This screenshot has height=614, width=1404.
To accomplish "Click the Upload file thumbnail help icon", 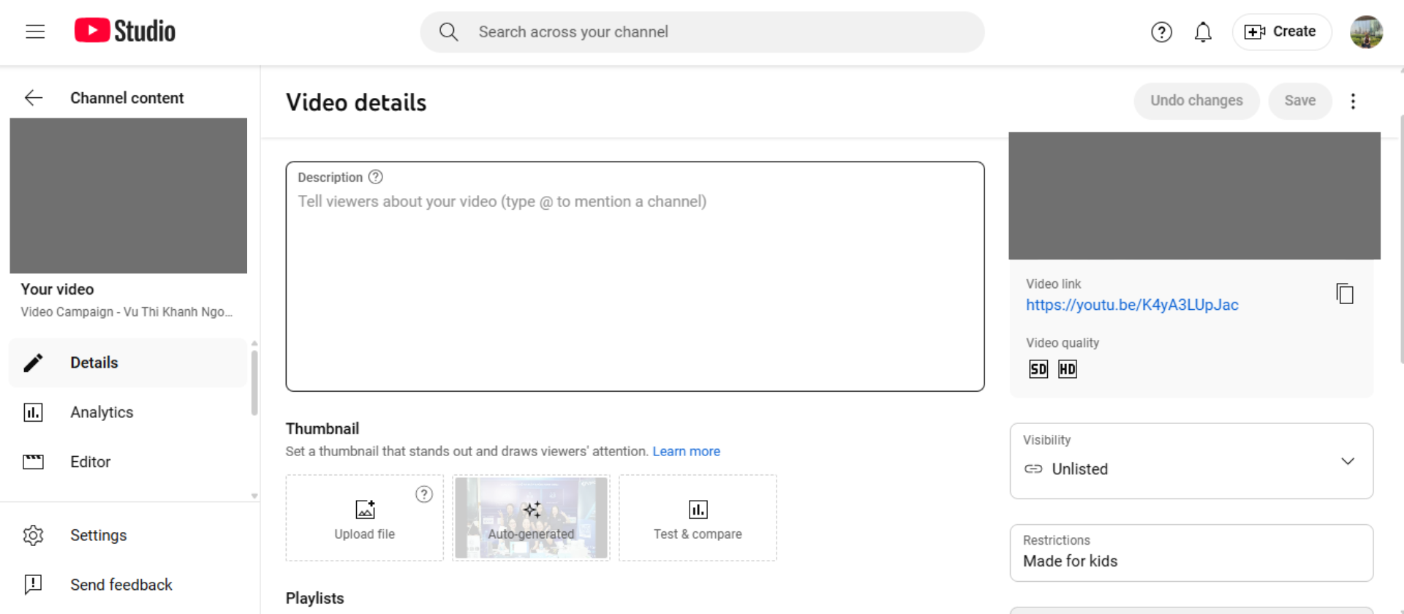I will coord(424,494).
